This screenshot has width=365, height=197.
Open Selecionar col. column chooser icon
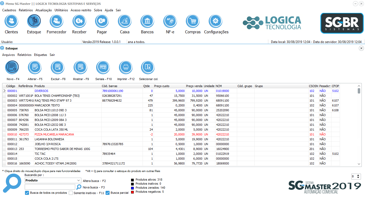click(148, 67)
